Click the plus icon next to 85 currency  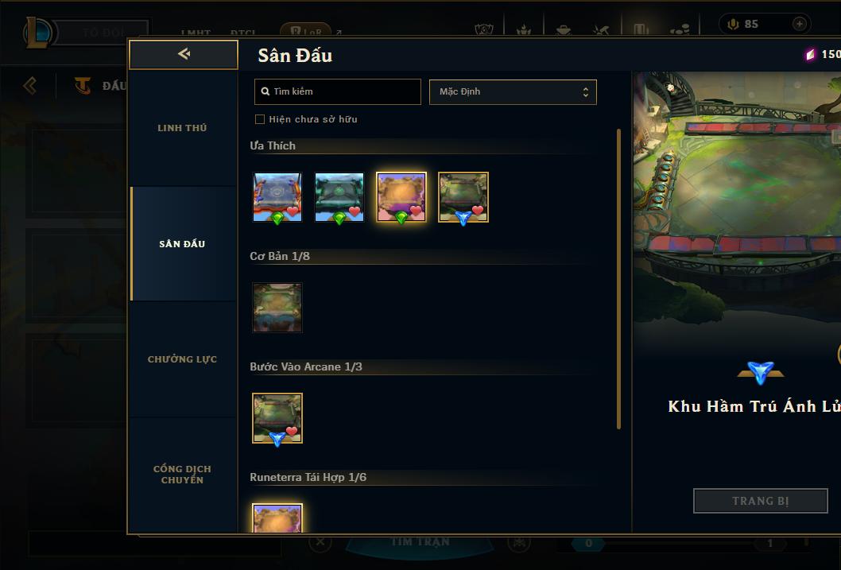[x=799, y=24]
